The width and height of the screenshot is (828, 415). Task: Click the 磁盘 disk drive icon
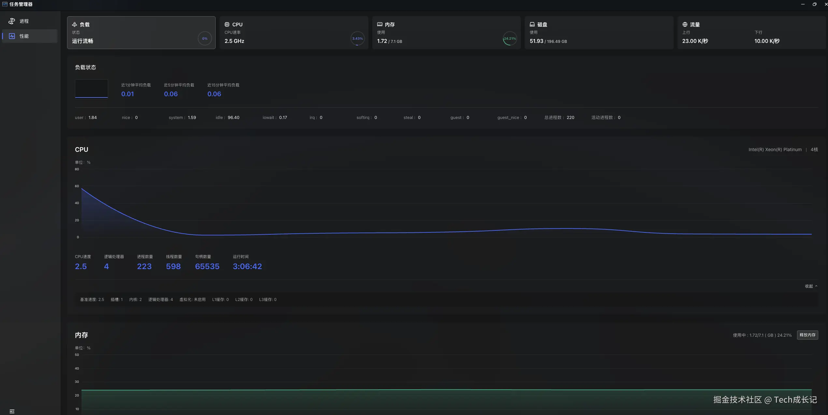click(532, 25)
